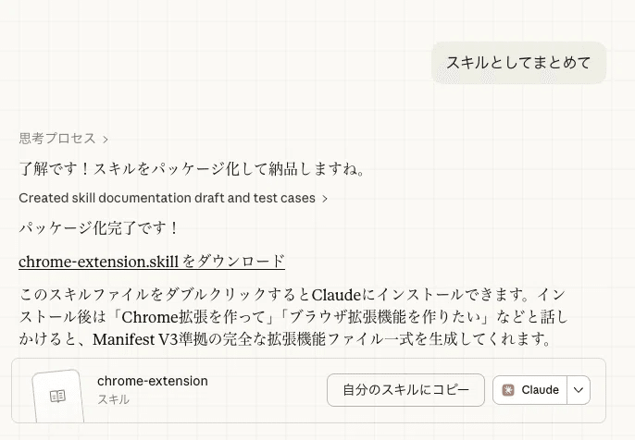
Task: Click the Claude starburst logo icon
Action: click(x=508, y=390)
